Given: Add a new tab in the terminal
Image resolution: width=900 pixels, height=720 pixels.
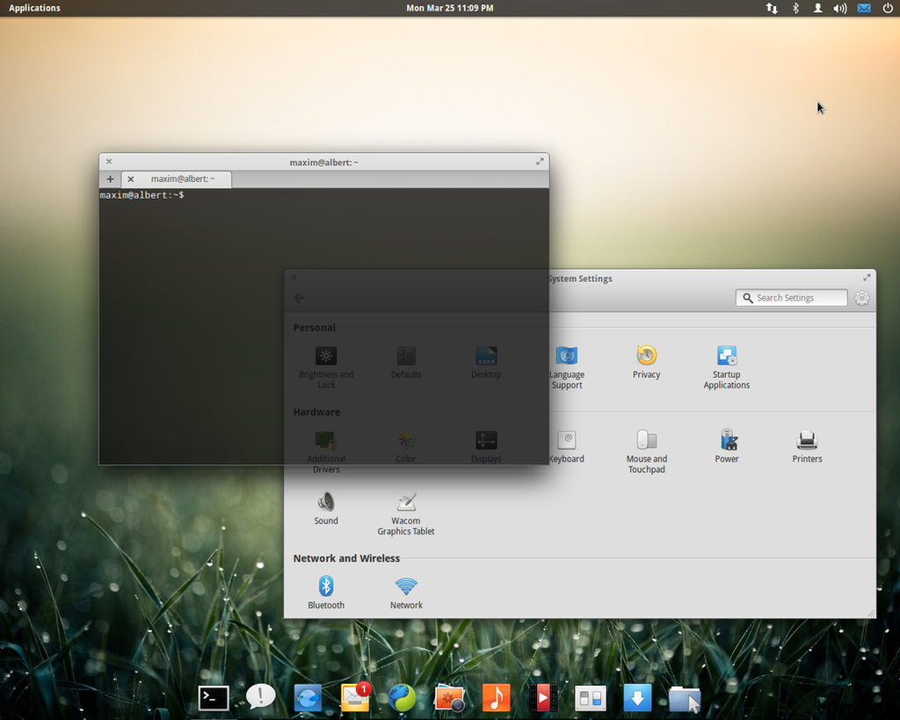Looking at the screenshot, I should click(110, 179).
